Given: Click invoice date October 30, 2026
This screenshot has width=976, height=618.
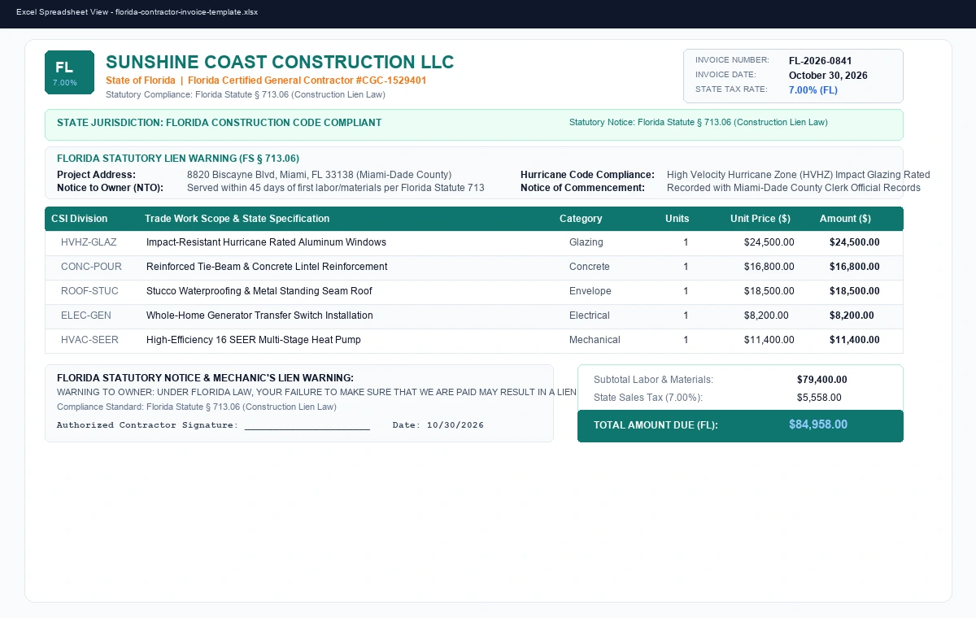Looking at the screenshot, I should click(x=828, y=76).
